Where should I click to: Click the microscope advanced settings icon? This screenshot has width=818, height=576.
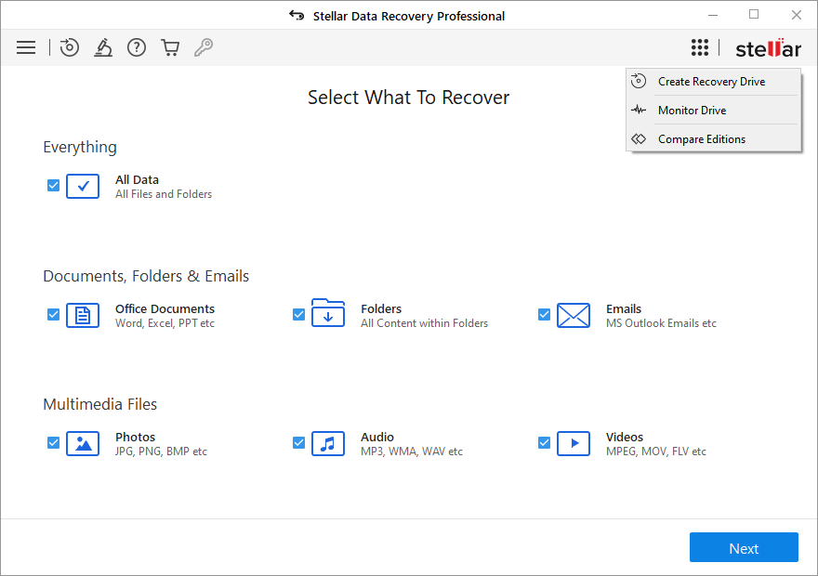pos(103,47)
